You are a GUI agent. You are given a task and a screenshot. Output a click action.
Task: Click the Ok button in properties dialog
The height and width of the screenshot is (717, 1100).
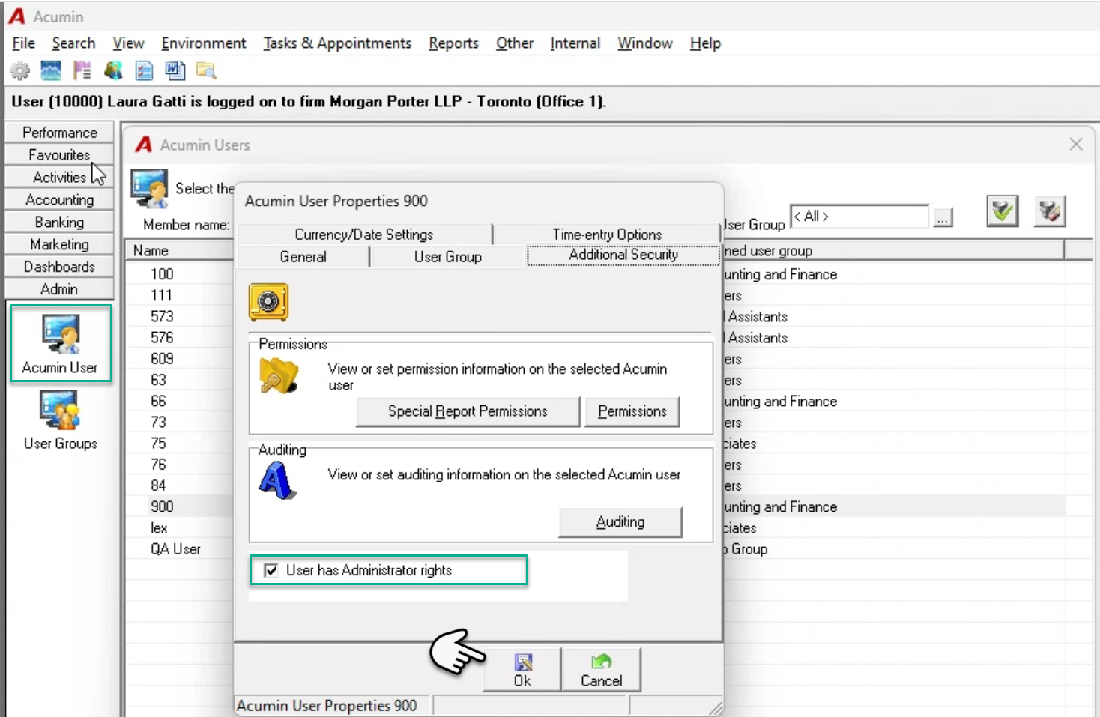click(x=523, y=670)
